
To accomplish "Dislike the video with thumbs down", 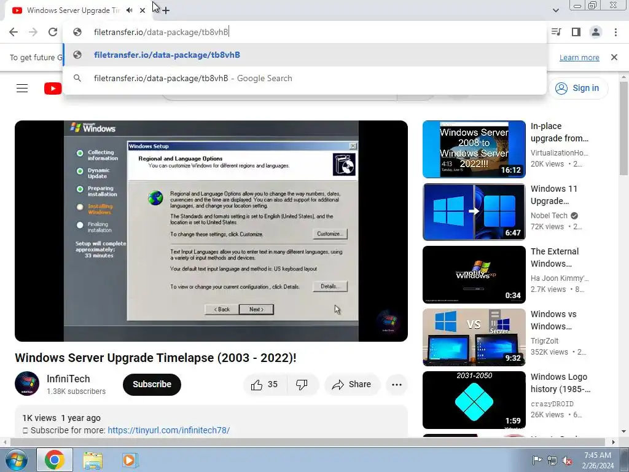I will pos(302,385).
